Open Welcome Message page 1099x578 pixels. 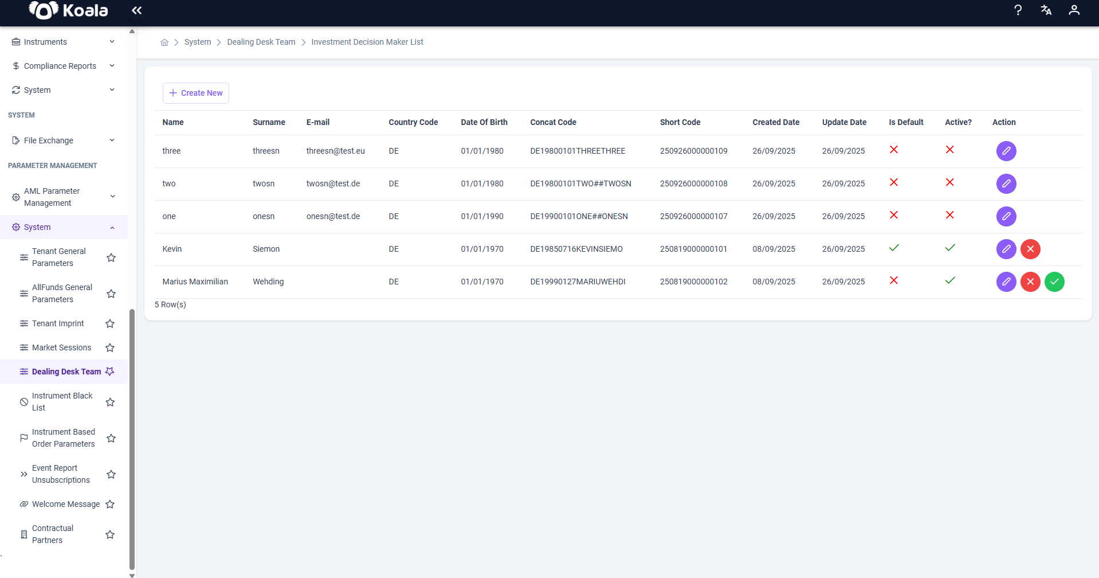(66, 505)
